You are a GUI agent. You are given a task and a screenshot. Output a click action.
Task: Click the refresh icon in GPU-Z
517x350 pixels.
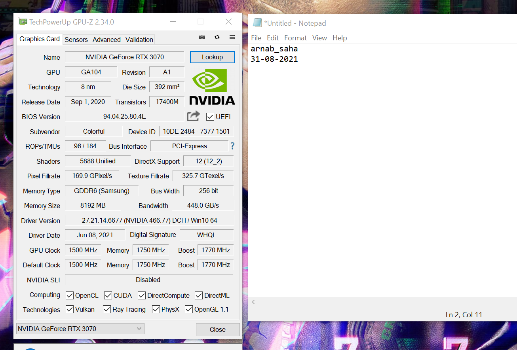217,37
